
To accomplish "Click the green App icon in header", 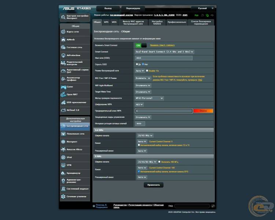I will (197, 15).
